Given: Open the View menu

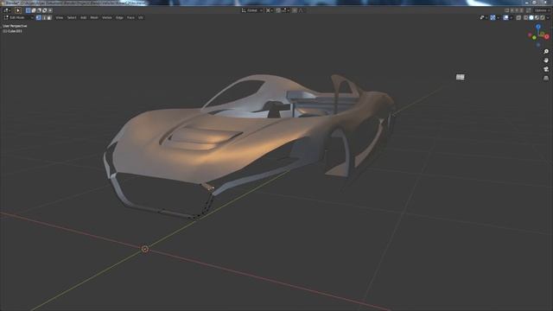Looking at the screenshot, I should coord(60,17).
